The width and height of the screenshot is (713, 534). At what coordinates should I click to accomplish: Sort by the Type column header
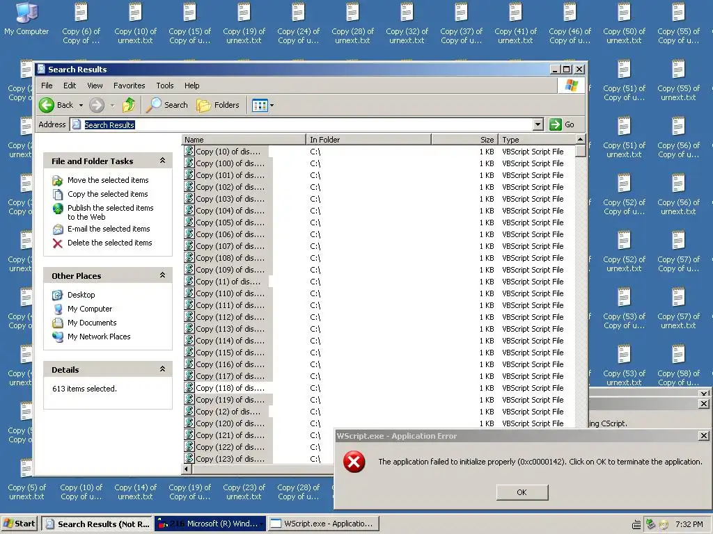coord(537,139)
